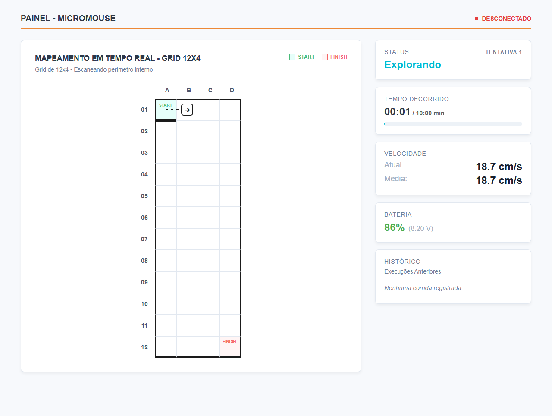Click the Execuções Anteriores subtitle
The image size is (552, 416).
pos(413,271)
